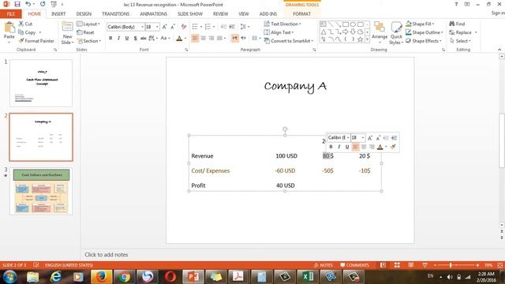Toggle Align Left in ribbon Paragraph group
Screen dimensions: 505x284
(x=195, y=39)
